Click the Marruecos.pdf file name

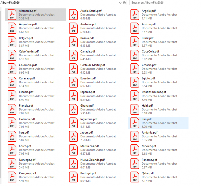pos(90,146)
